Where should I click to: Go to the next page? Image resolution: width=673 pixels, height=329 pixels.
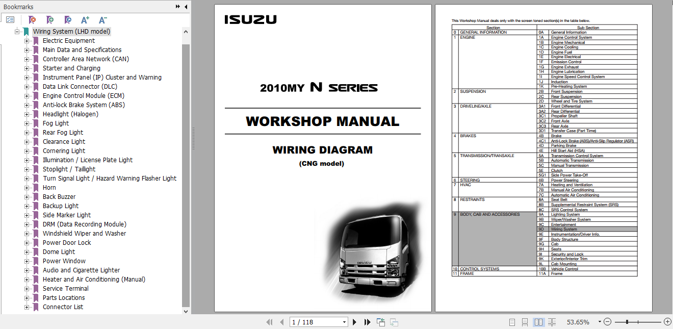(x=355, y=322)
